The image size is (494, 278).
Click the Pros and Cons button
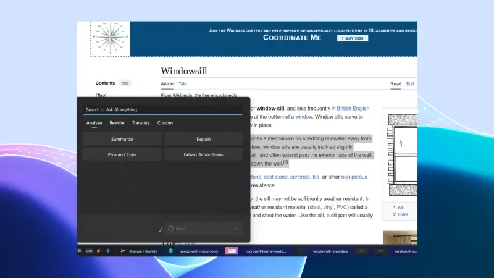click(x=122, y=154)
